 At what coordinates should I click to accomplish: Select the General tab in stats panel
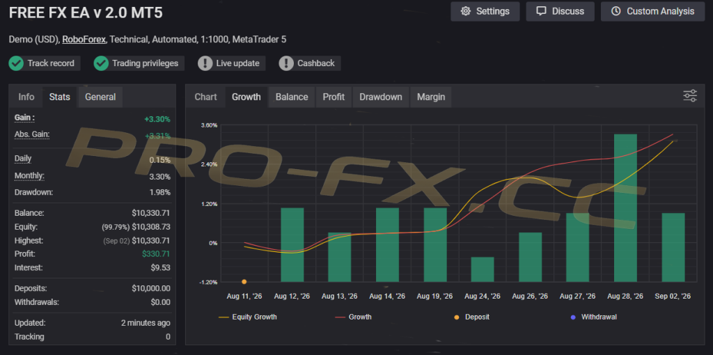pyautogui.click(x=100, y=97)
